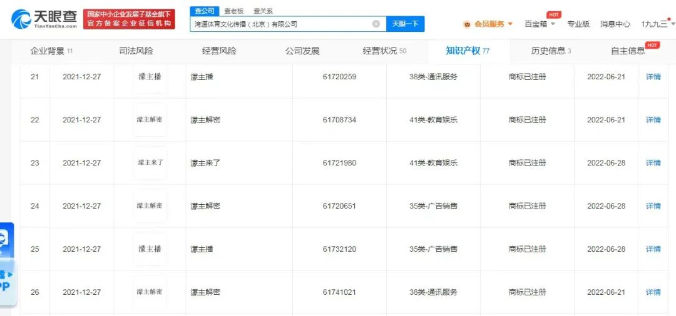Click trademark thumbnail in row 24
Image resolution: width=676 pixels, height=316 pixels.
150,206
